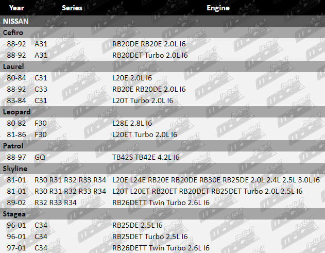Click series C34 in the 97-01 row
The height and width of the screenshot is (253, 325).
(41, 248)
